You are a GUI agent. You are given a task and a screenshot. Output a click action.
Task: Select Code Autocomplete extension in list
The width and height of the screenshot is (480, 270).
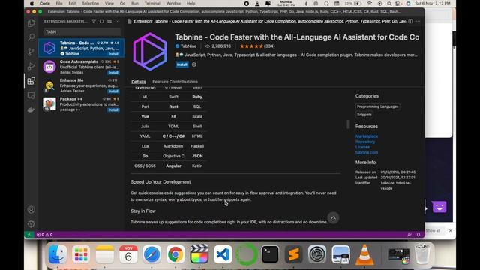pos(82,67)
